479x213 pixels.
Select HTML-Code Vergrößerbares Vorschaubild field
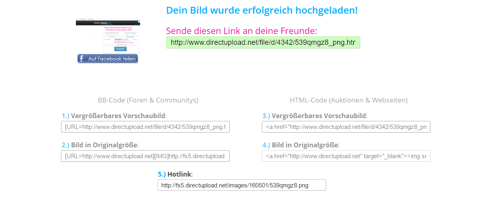pyautogui.click(x=346, y=127)
